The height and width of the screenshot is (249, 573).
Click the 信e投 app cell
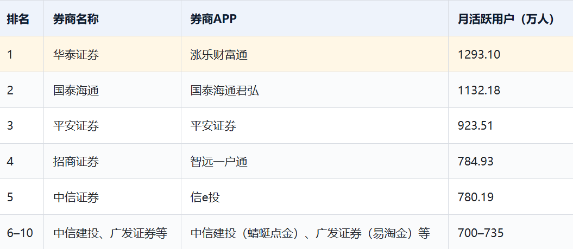[314, 197]
